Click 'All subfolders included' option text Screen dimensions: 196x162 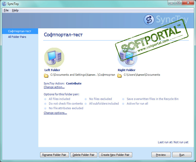(104, 104)
